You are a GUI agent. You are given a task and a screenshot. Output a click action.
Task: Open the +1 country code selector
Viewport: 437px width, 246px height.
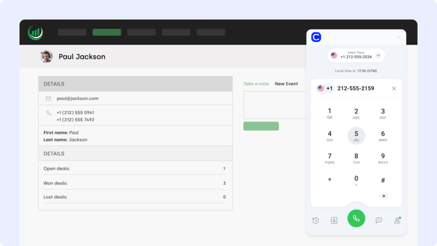coord(325,88)
